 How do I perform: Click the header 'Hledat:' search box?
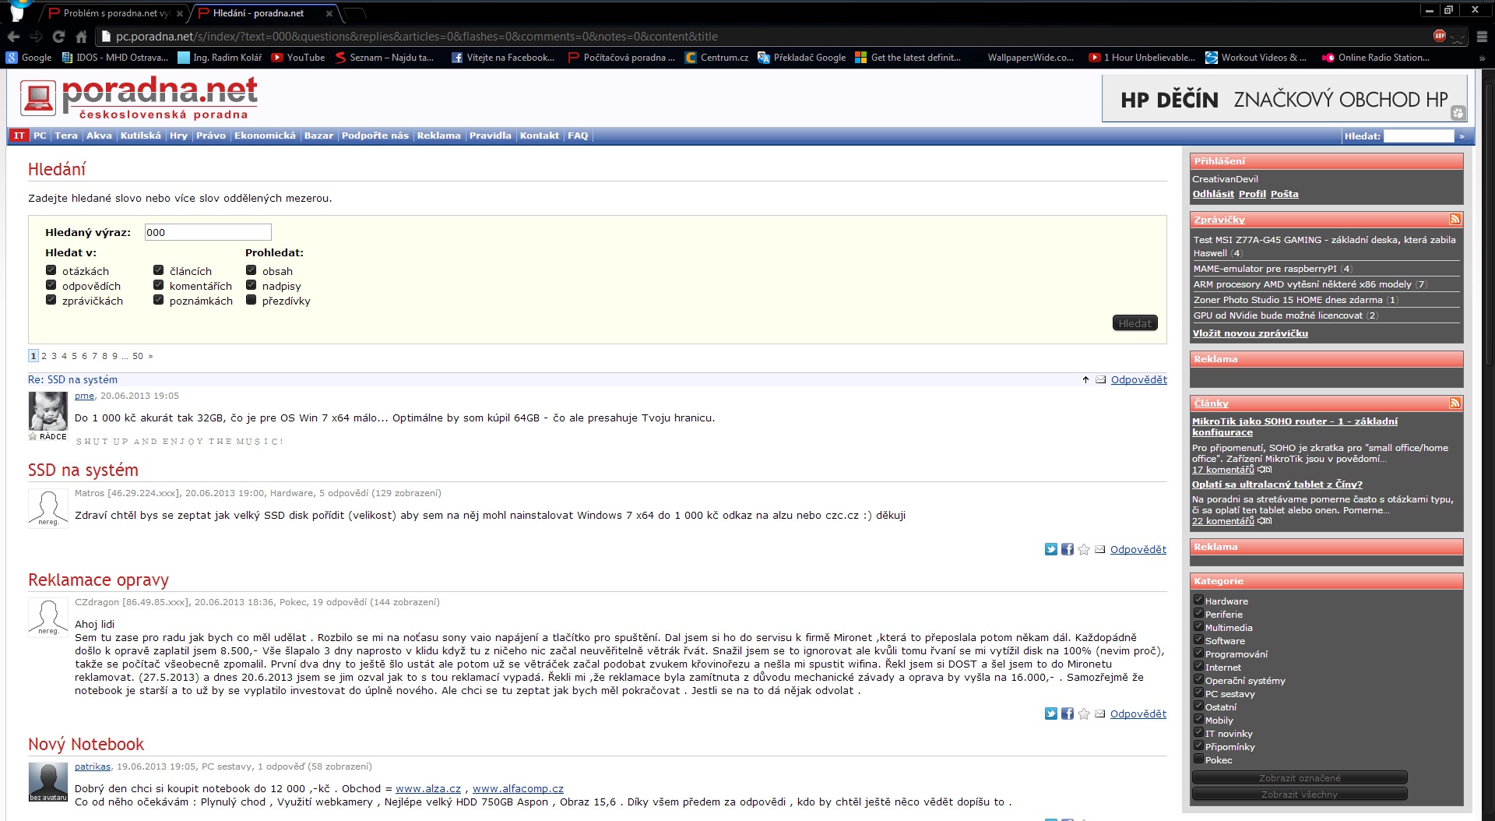point(1419,136)
